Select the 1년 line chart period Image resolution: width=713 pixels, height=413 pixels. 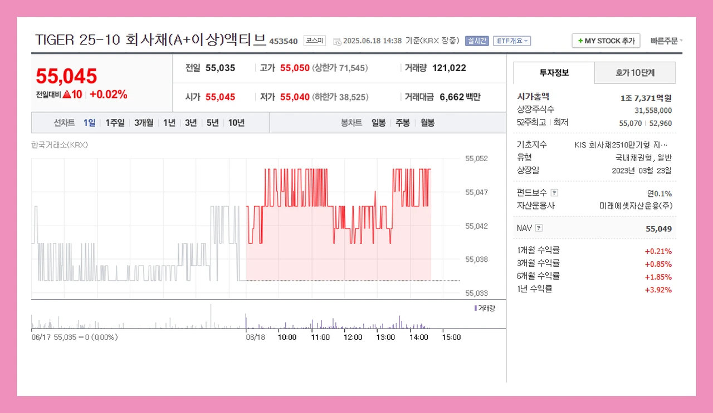169,123
